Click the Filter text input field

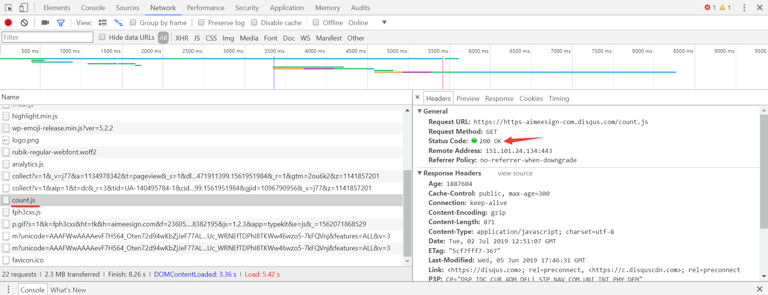(47, 37)
